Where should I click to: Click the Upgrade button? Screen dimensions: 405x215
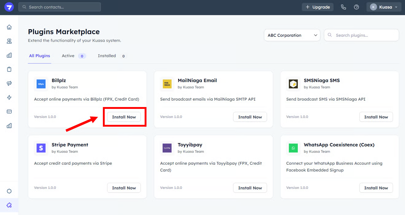click(317, 7)
